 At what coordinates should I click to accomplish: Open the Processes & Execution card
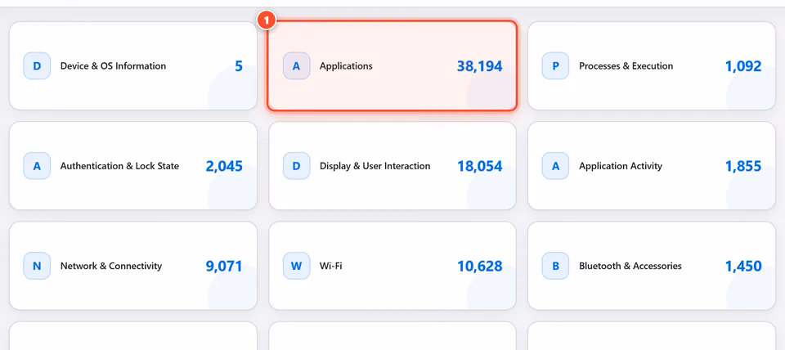652,65
